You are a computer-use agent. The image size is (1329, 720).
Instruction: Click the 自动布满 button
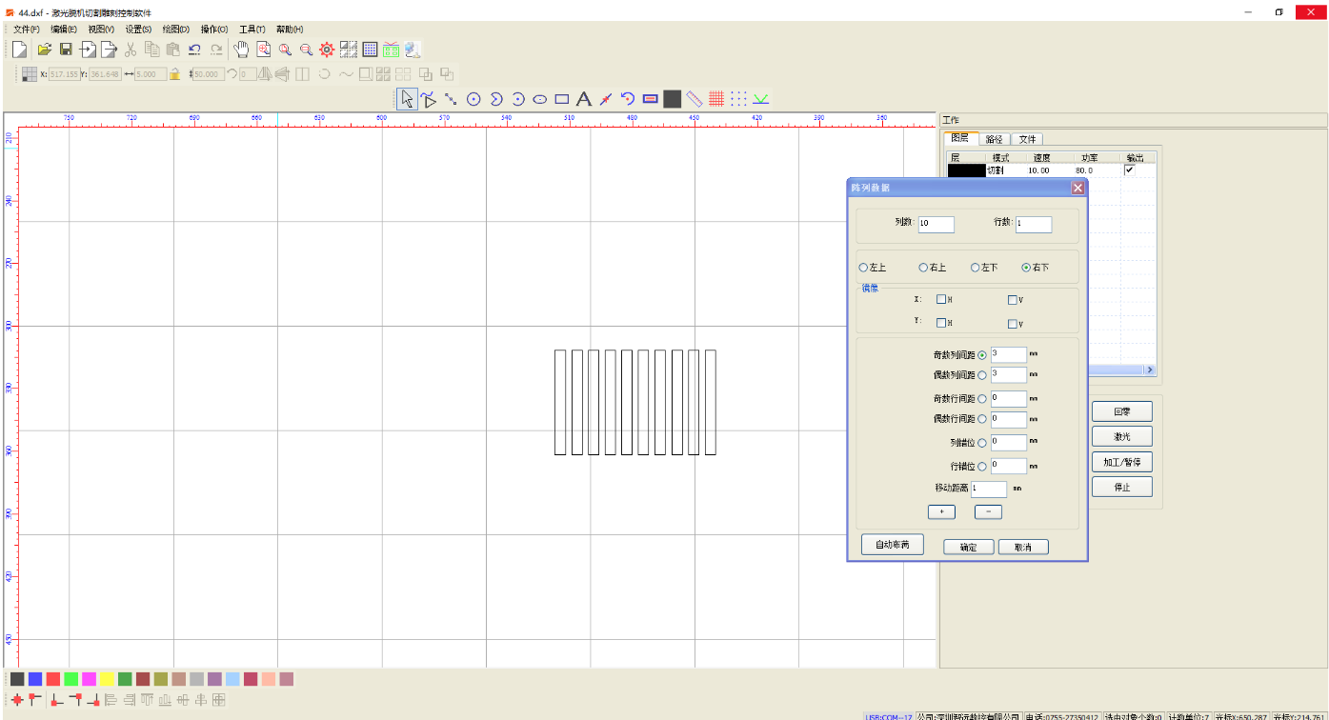point(893,545)
